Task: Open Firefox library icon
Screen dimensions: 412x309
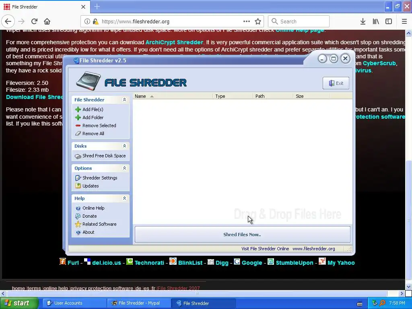Action: [x=376, y=22]
